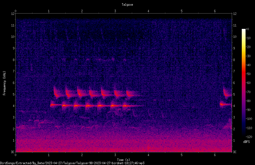Click the -50 label on color scale

[248, 74]
